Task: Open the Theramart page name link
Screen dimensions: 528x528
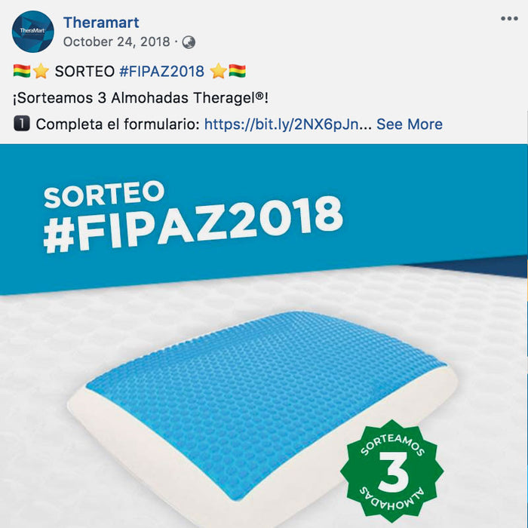Action: [101, 23]
